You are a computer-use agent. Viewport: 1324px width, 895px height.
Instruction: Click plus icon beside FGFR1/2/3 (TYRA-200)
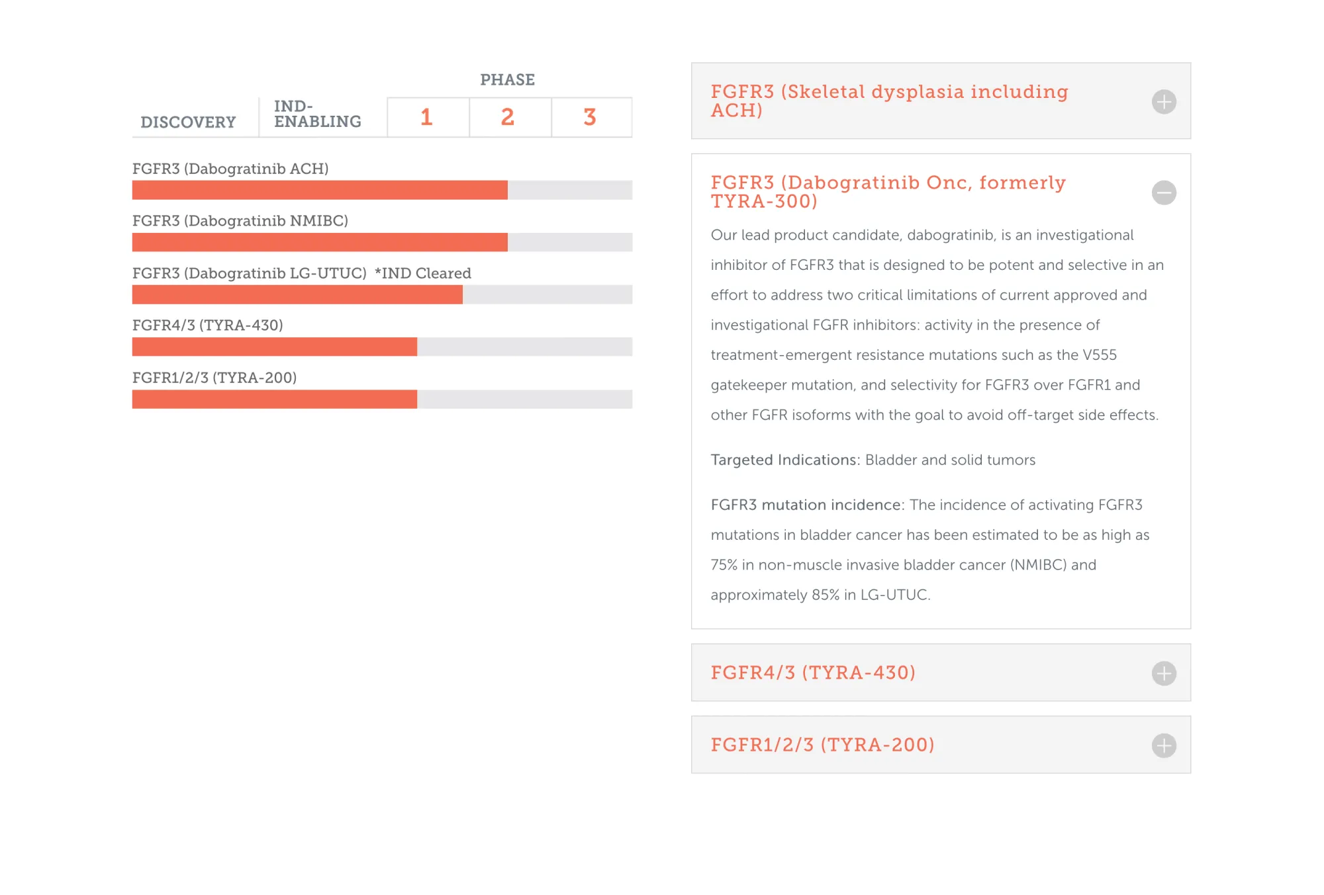tap(1163, 746)
